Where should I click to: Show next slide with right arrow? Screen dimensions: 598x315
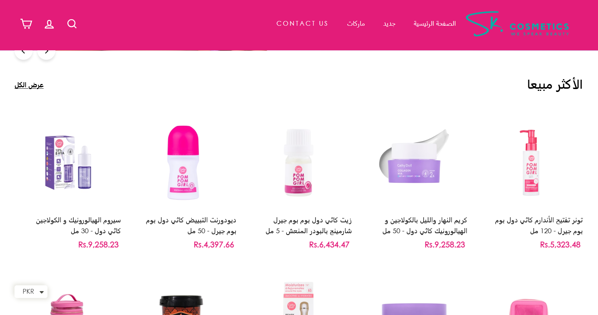pos(46,51)
